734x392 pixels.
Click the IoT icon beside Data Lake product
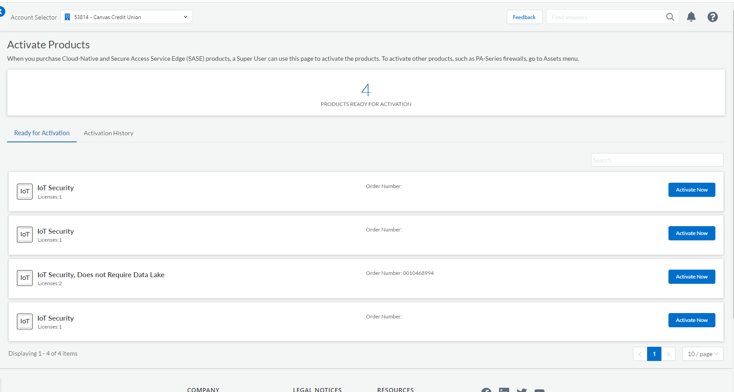pos(25,278)
